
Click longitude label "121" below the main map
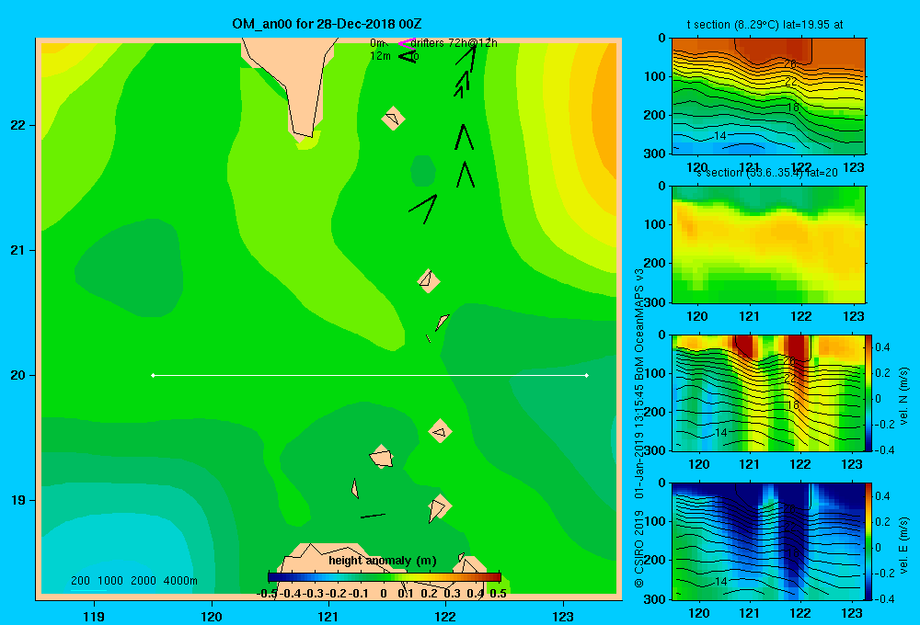328,616
